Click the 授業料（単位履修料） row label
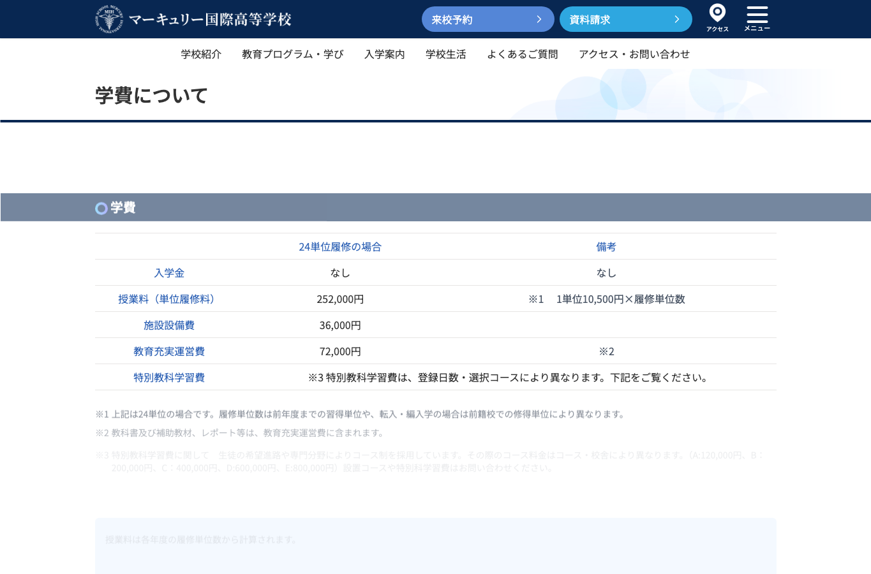Screen dimensions: 871x574 pos(169,299)
